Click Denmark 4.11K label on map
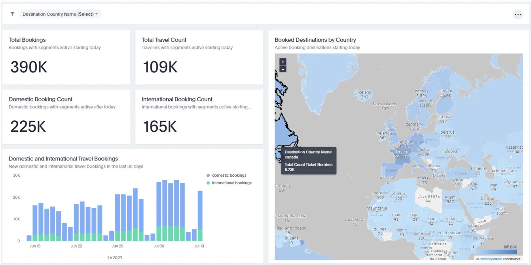Screen dimensions: 531x265 tap(414, 127)
